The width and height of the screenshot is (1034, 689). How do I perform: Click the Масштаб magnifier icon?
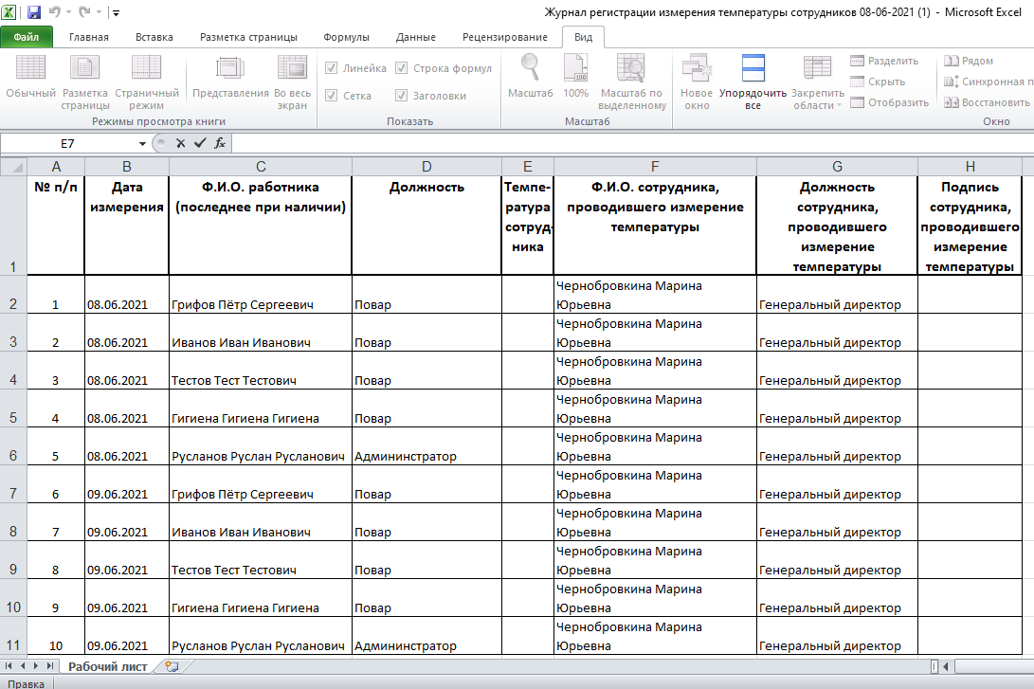(x=530, y=68)
